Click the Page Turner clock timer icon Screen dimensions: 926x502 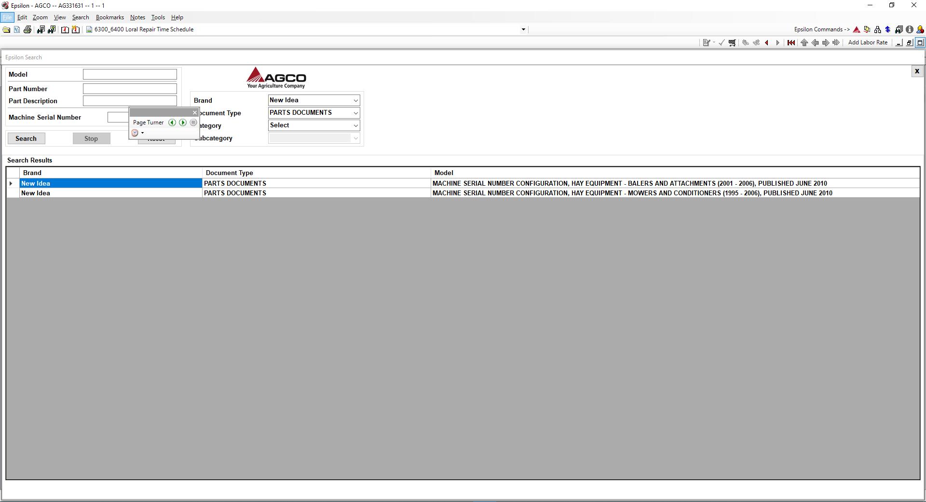[x=135, y=133]
